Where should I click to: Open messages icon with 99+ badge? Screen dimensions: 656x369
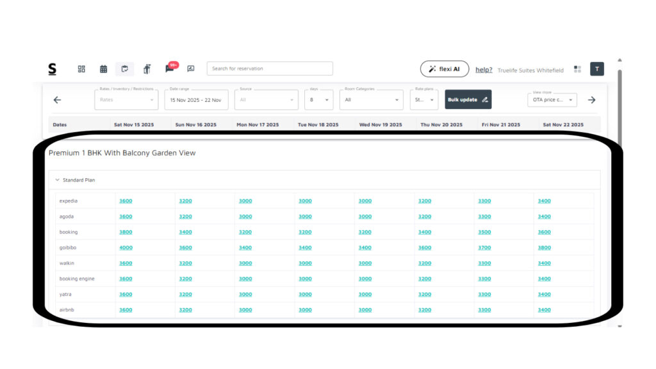pos(170,69)
